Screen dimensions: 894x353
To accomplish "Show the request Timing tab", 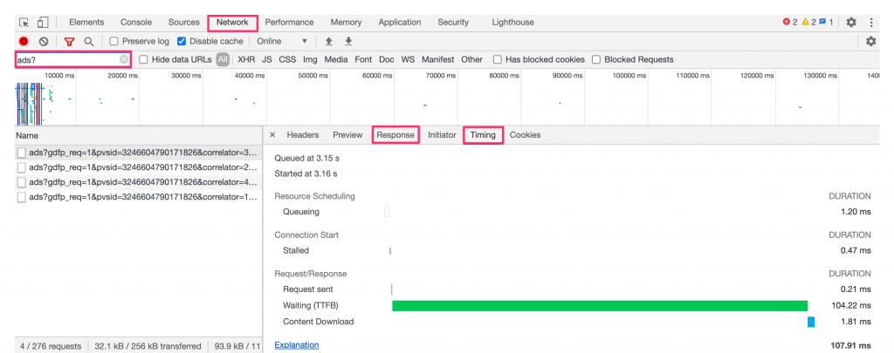I will [x=483, y=135].
